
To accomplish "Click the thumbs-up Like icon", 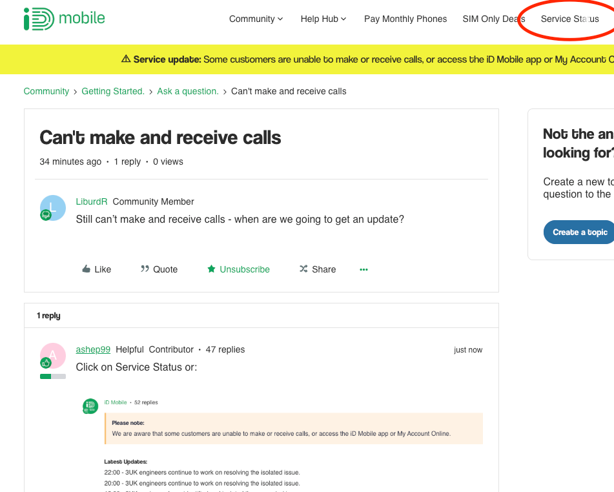I will (86, 269).
